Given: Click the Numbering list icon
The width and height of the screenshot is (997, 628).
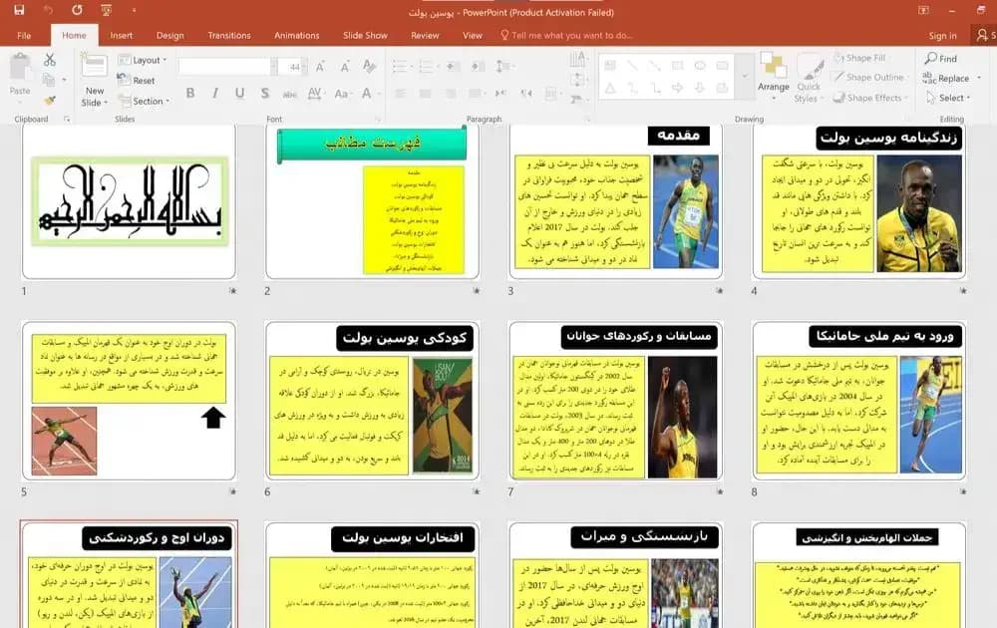Looking at the screenshot, I should [428, 66].
